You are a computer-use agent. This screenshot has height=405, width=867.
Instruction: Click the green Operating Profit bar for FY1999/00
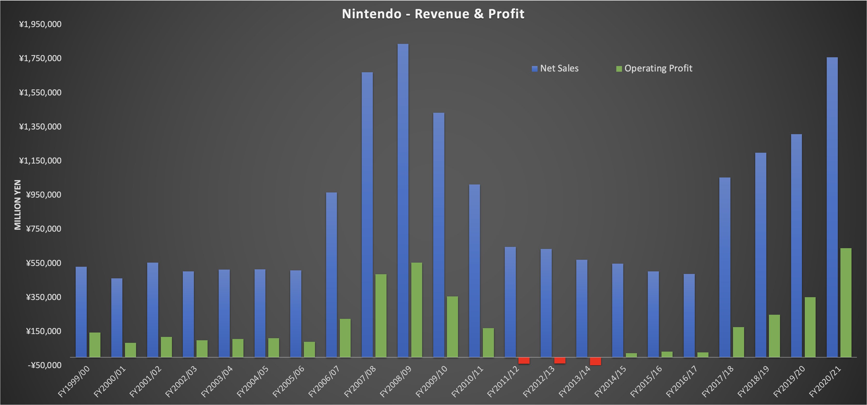pyautogui.click(x=95, y=345)
